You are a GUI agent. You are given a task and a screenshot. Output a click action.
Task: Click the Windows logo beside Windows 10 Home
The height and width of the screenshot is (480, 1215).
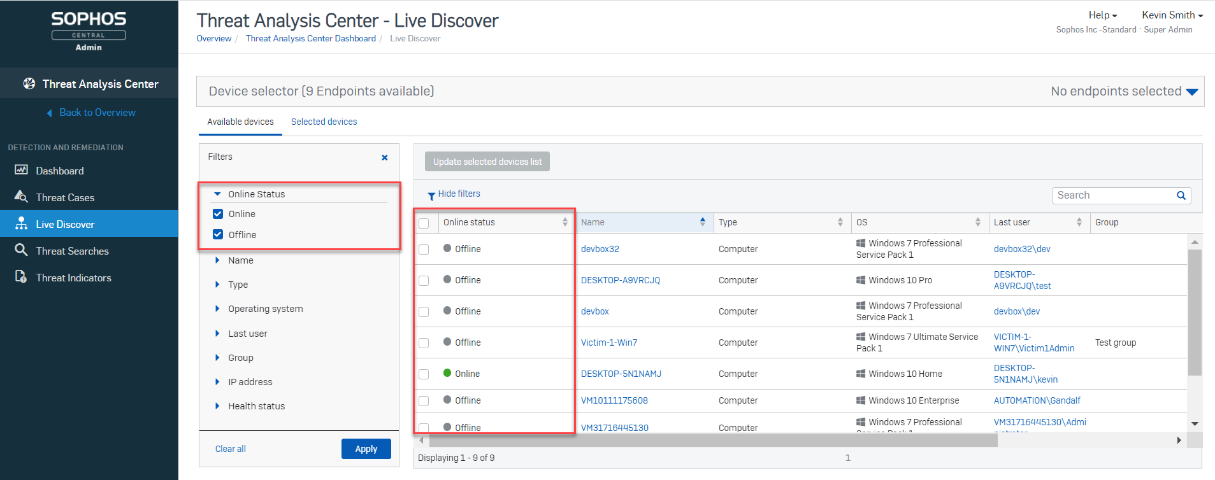(x=861, y=374)
